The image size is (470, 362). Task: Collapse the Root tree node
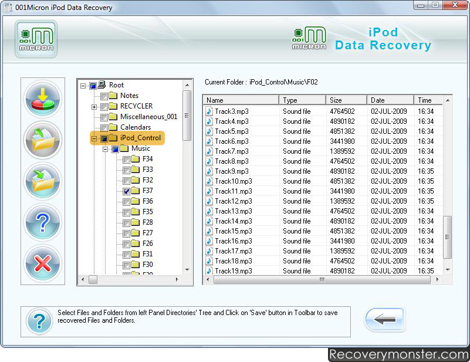tap(83, 86)
